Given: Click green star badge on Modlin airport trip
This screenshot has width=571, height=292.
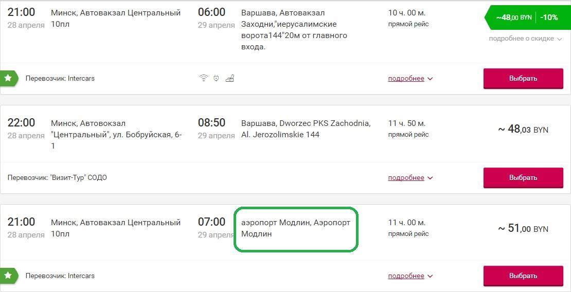Looking at the screenshot, I should click(8, 276).
